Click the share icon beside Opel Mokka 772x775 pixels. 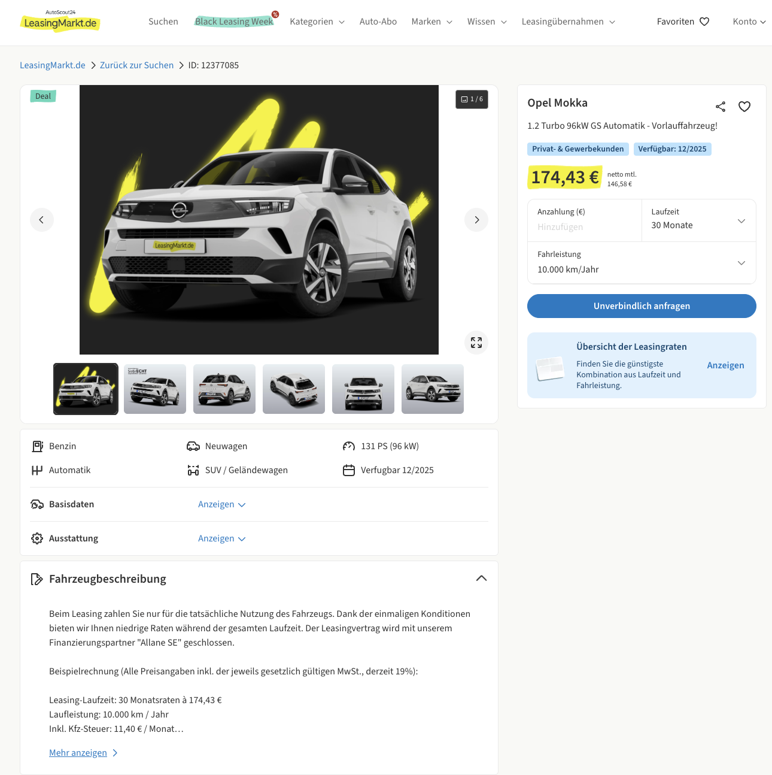pos(720,107)
